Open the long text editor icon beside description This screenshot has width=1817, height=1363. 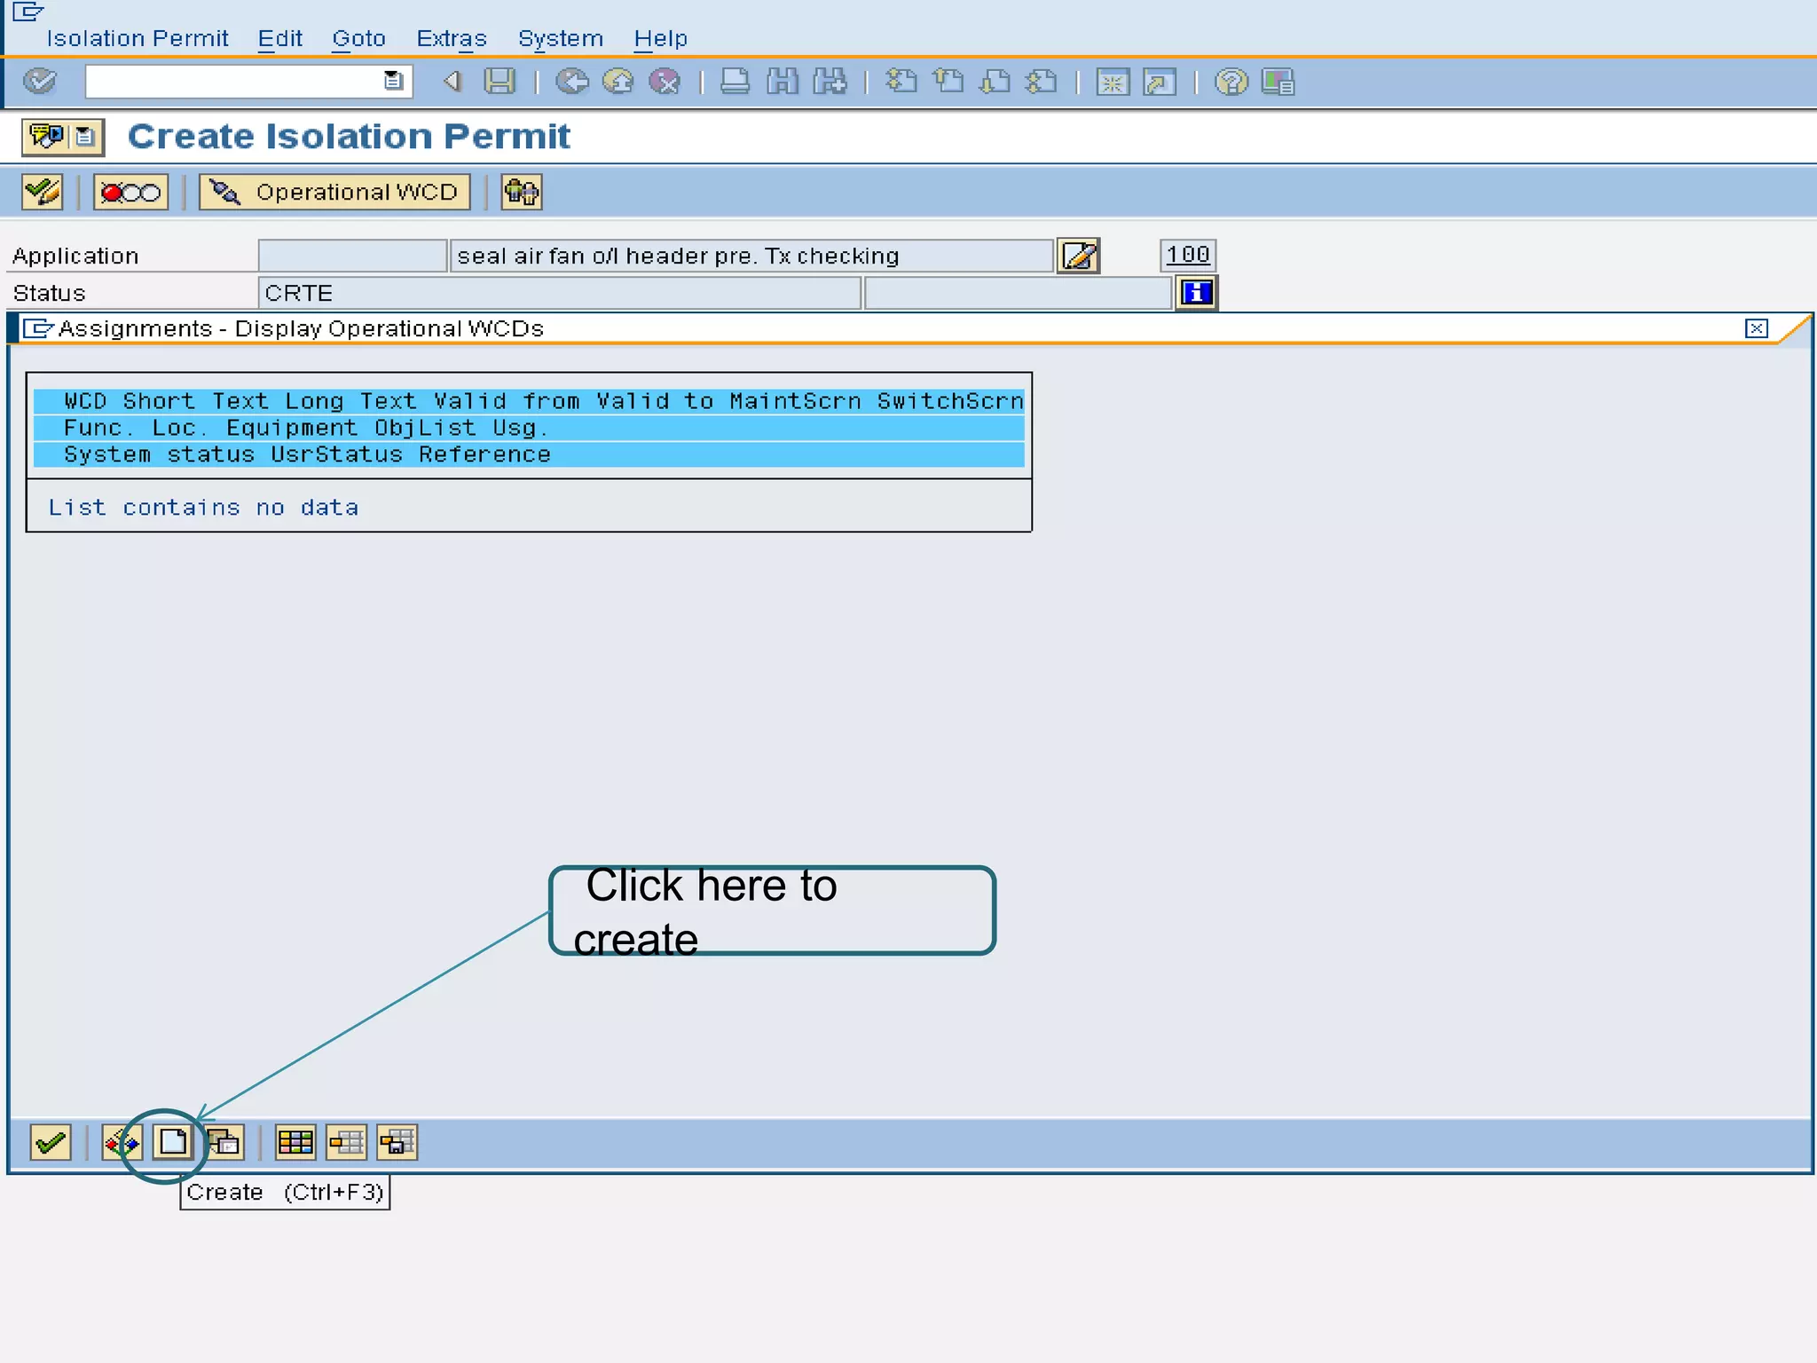click(x=1078, y=256)
